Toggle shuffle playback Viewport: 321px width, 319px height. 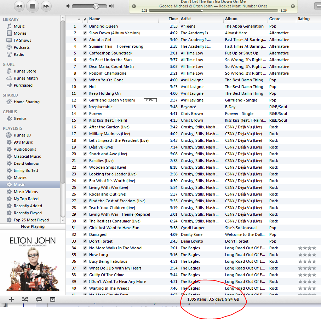(x=25, y=299)
